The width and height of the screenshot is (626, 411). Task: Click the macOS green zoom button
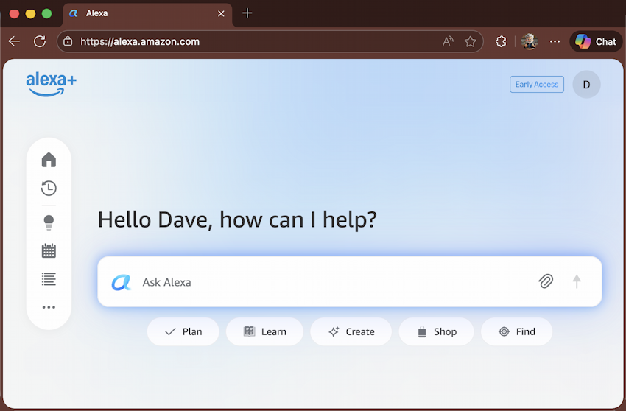point(46,13)
